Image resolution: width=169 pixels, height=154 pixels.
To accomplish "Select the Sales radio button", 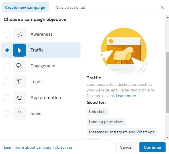I will click(7, 114).
